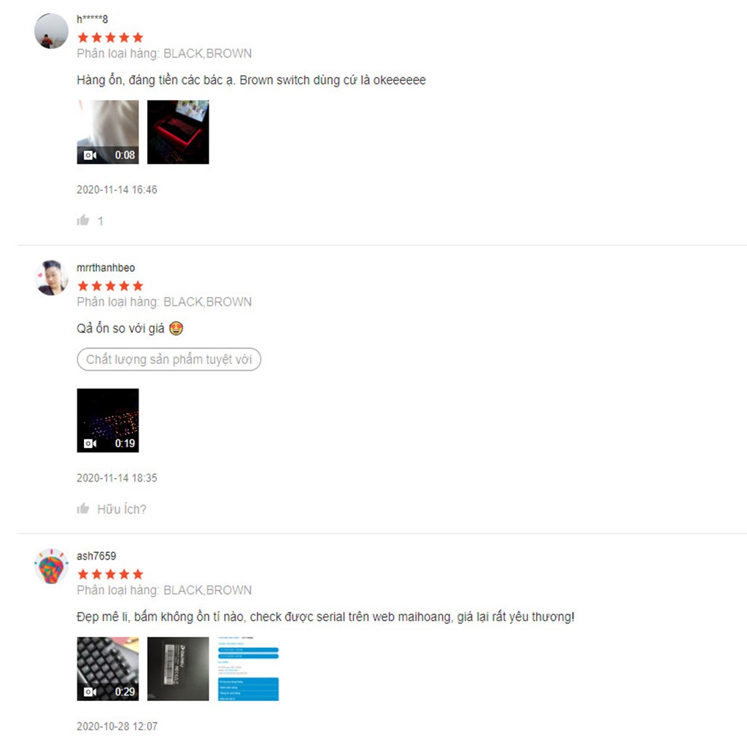Click "Hữu ích?" helpful link
Viewport: 747px width, 747px height.
click(x=122, y=509)
